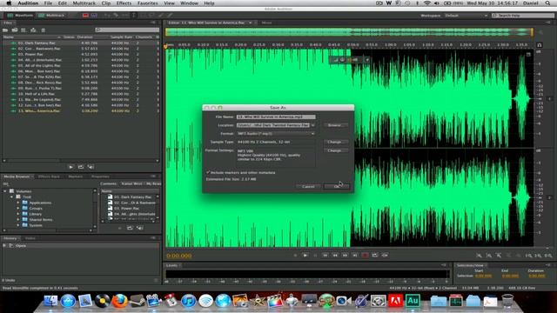Open the Markers tab
This screenshot has height=313, width=557.
click(x=76, y=176)
